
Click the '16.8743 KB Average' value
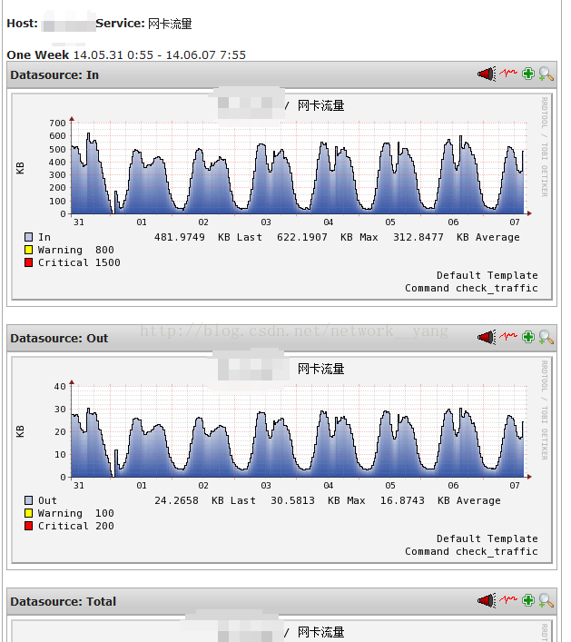coord(440,500)
